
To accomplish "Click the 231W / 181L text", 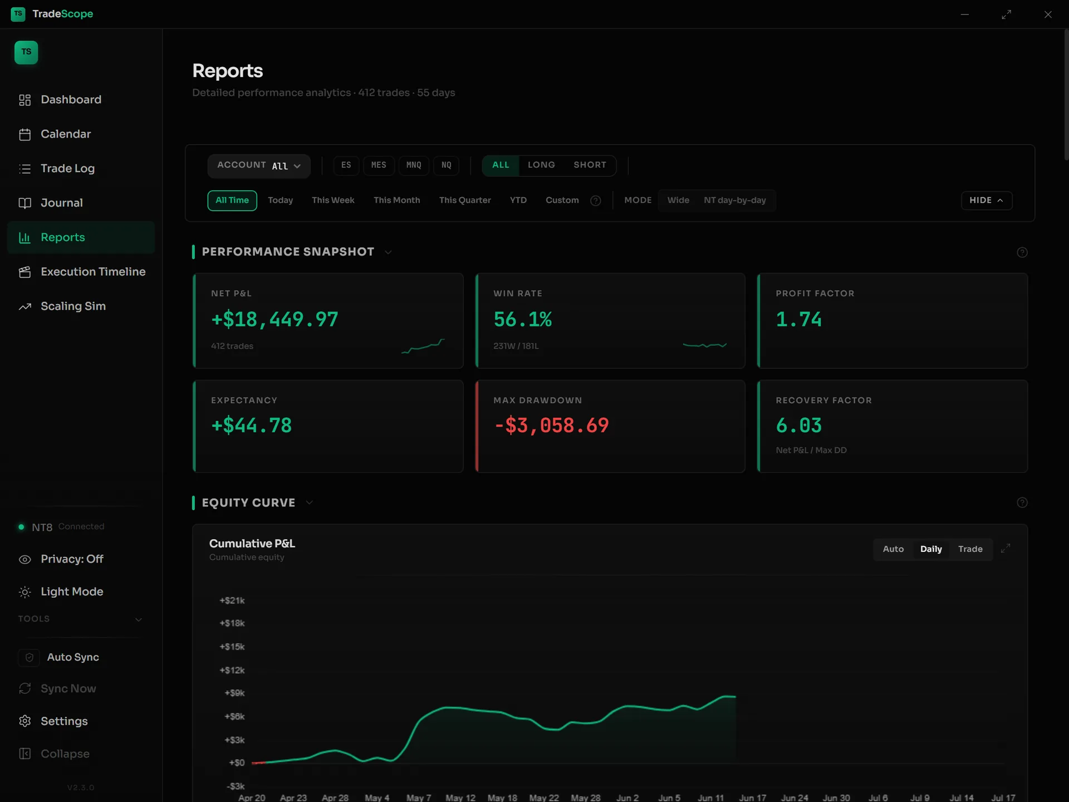I will (x=516, y=346).
